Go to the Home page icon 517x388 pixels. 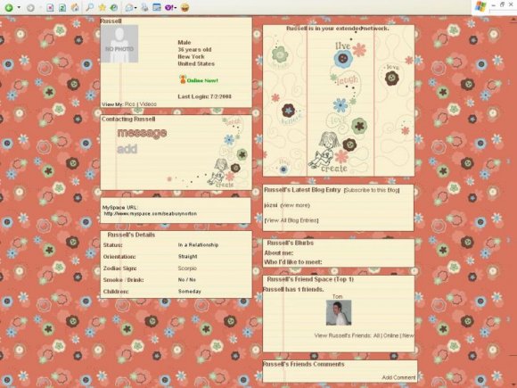75,7
